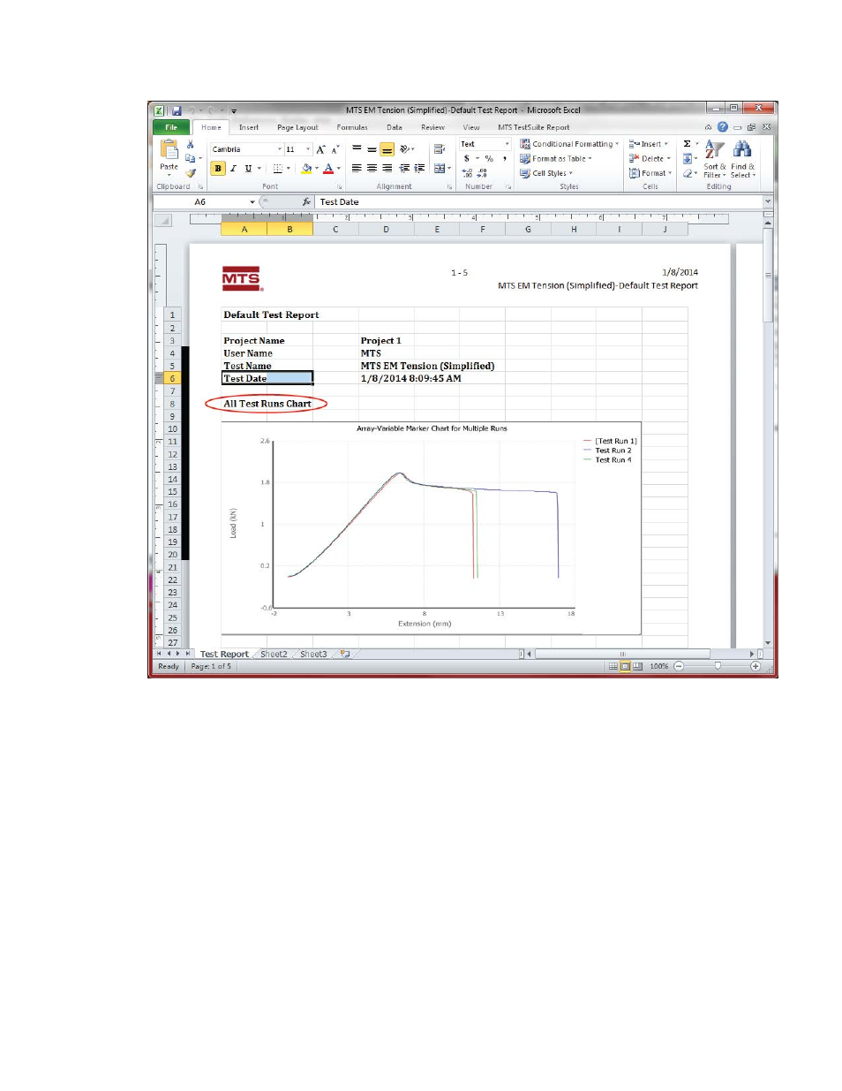Click the zoom slider handle

[718, 667]
